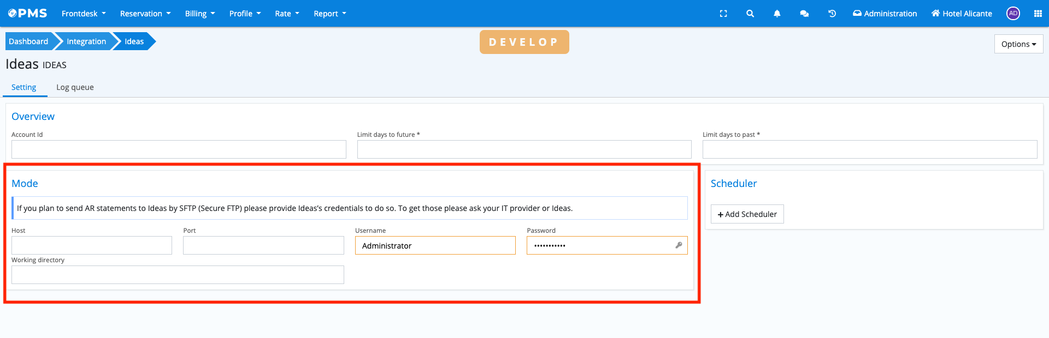Click the history clock icon

pyautogui.click(x=832, y=14)
